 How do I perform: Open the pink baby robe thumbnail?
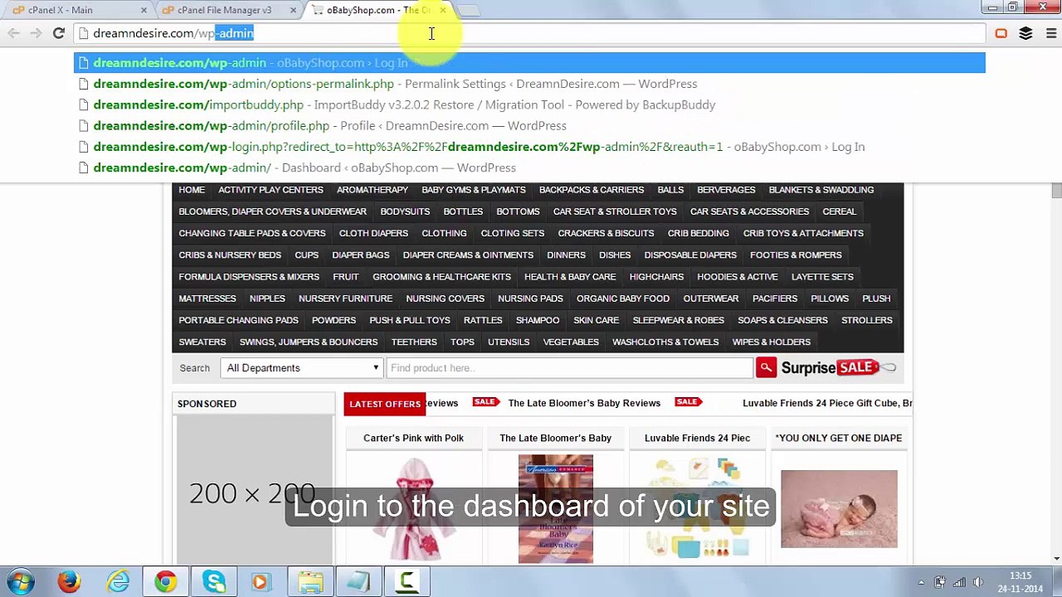[413, 508]
